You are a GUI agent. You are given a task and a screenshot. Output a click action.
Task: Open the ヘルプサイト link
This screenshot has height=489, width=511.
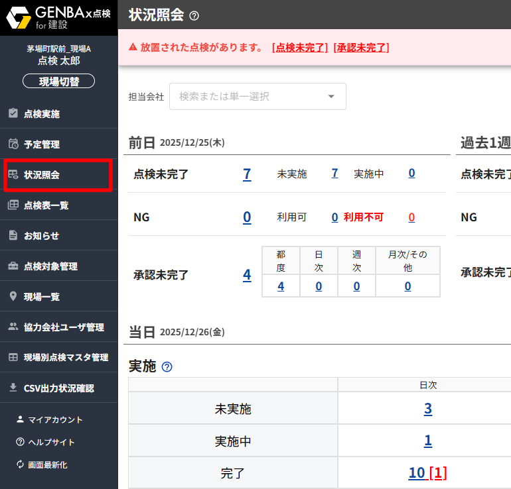coord(51,442)
